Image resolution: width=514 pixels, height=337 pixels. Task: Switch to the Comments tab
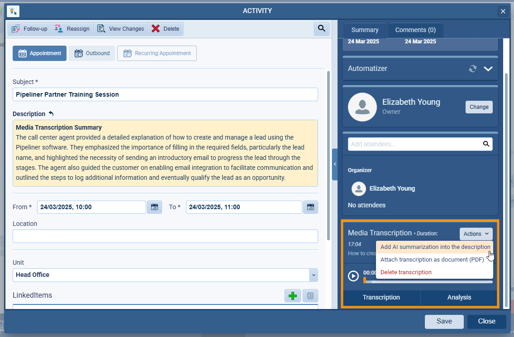click(415, 30)
